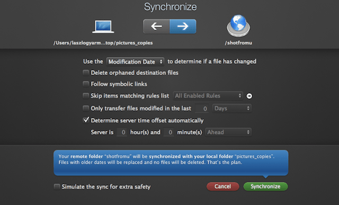Select the right arrow sync direction
The width and height of the screenshot is (339, 205).
[183, 26]
